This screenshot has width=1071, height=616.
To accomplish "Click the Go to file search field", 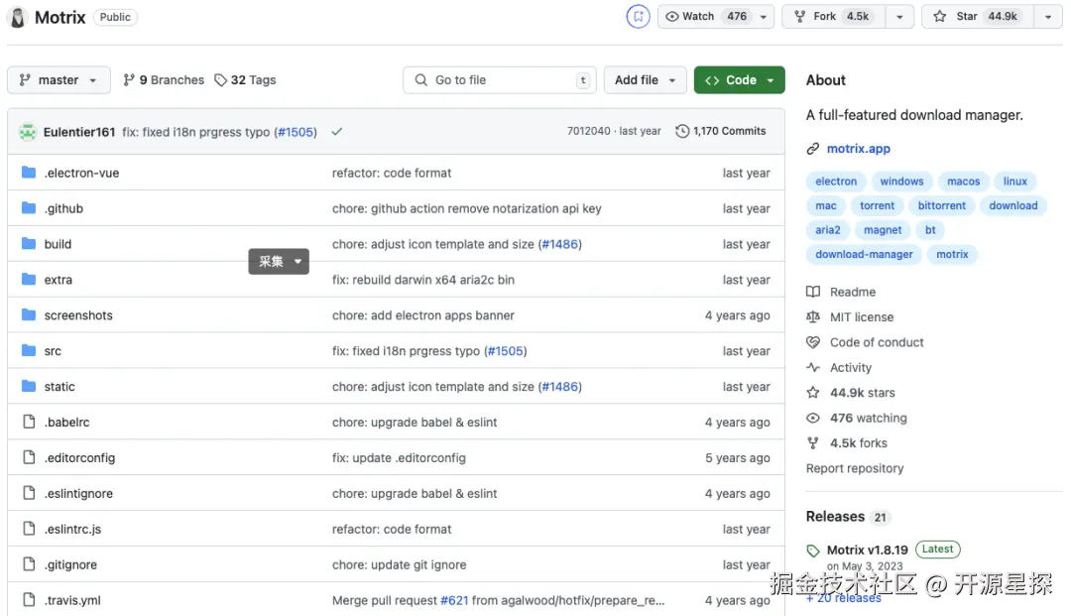I will [x=499, y=80].
